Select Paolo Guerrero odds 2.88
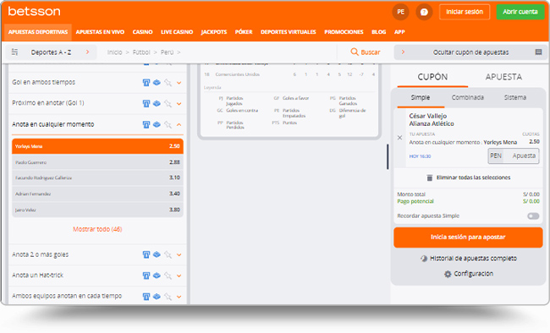 [97, 162]
